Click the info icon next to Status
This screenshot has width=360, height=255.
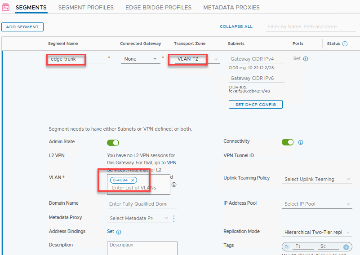(x=345, y=44)
